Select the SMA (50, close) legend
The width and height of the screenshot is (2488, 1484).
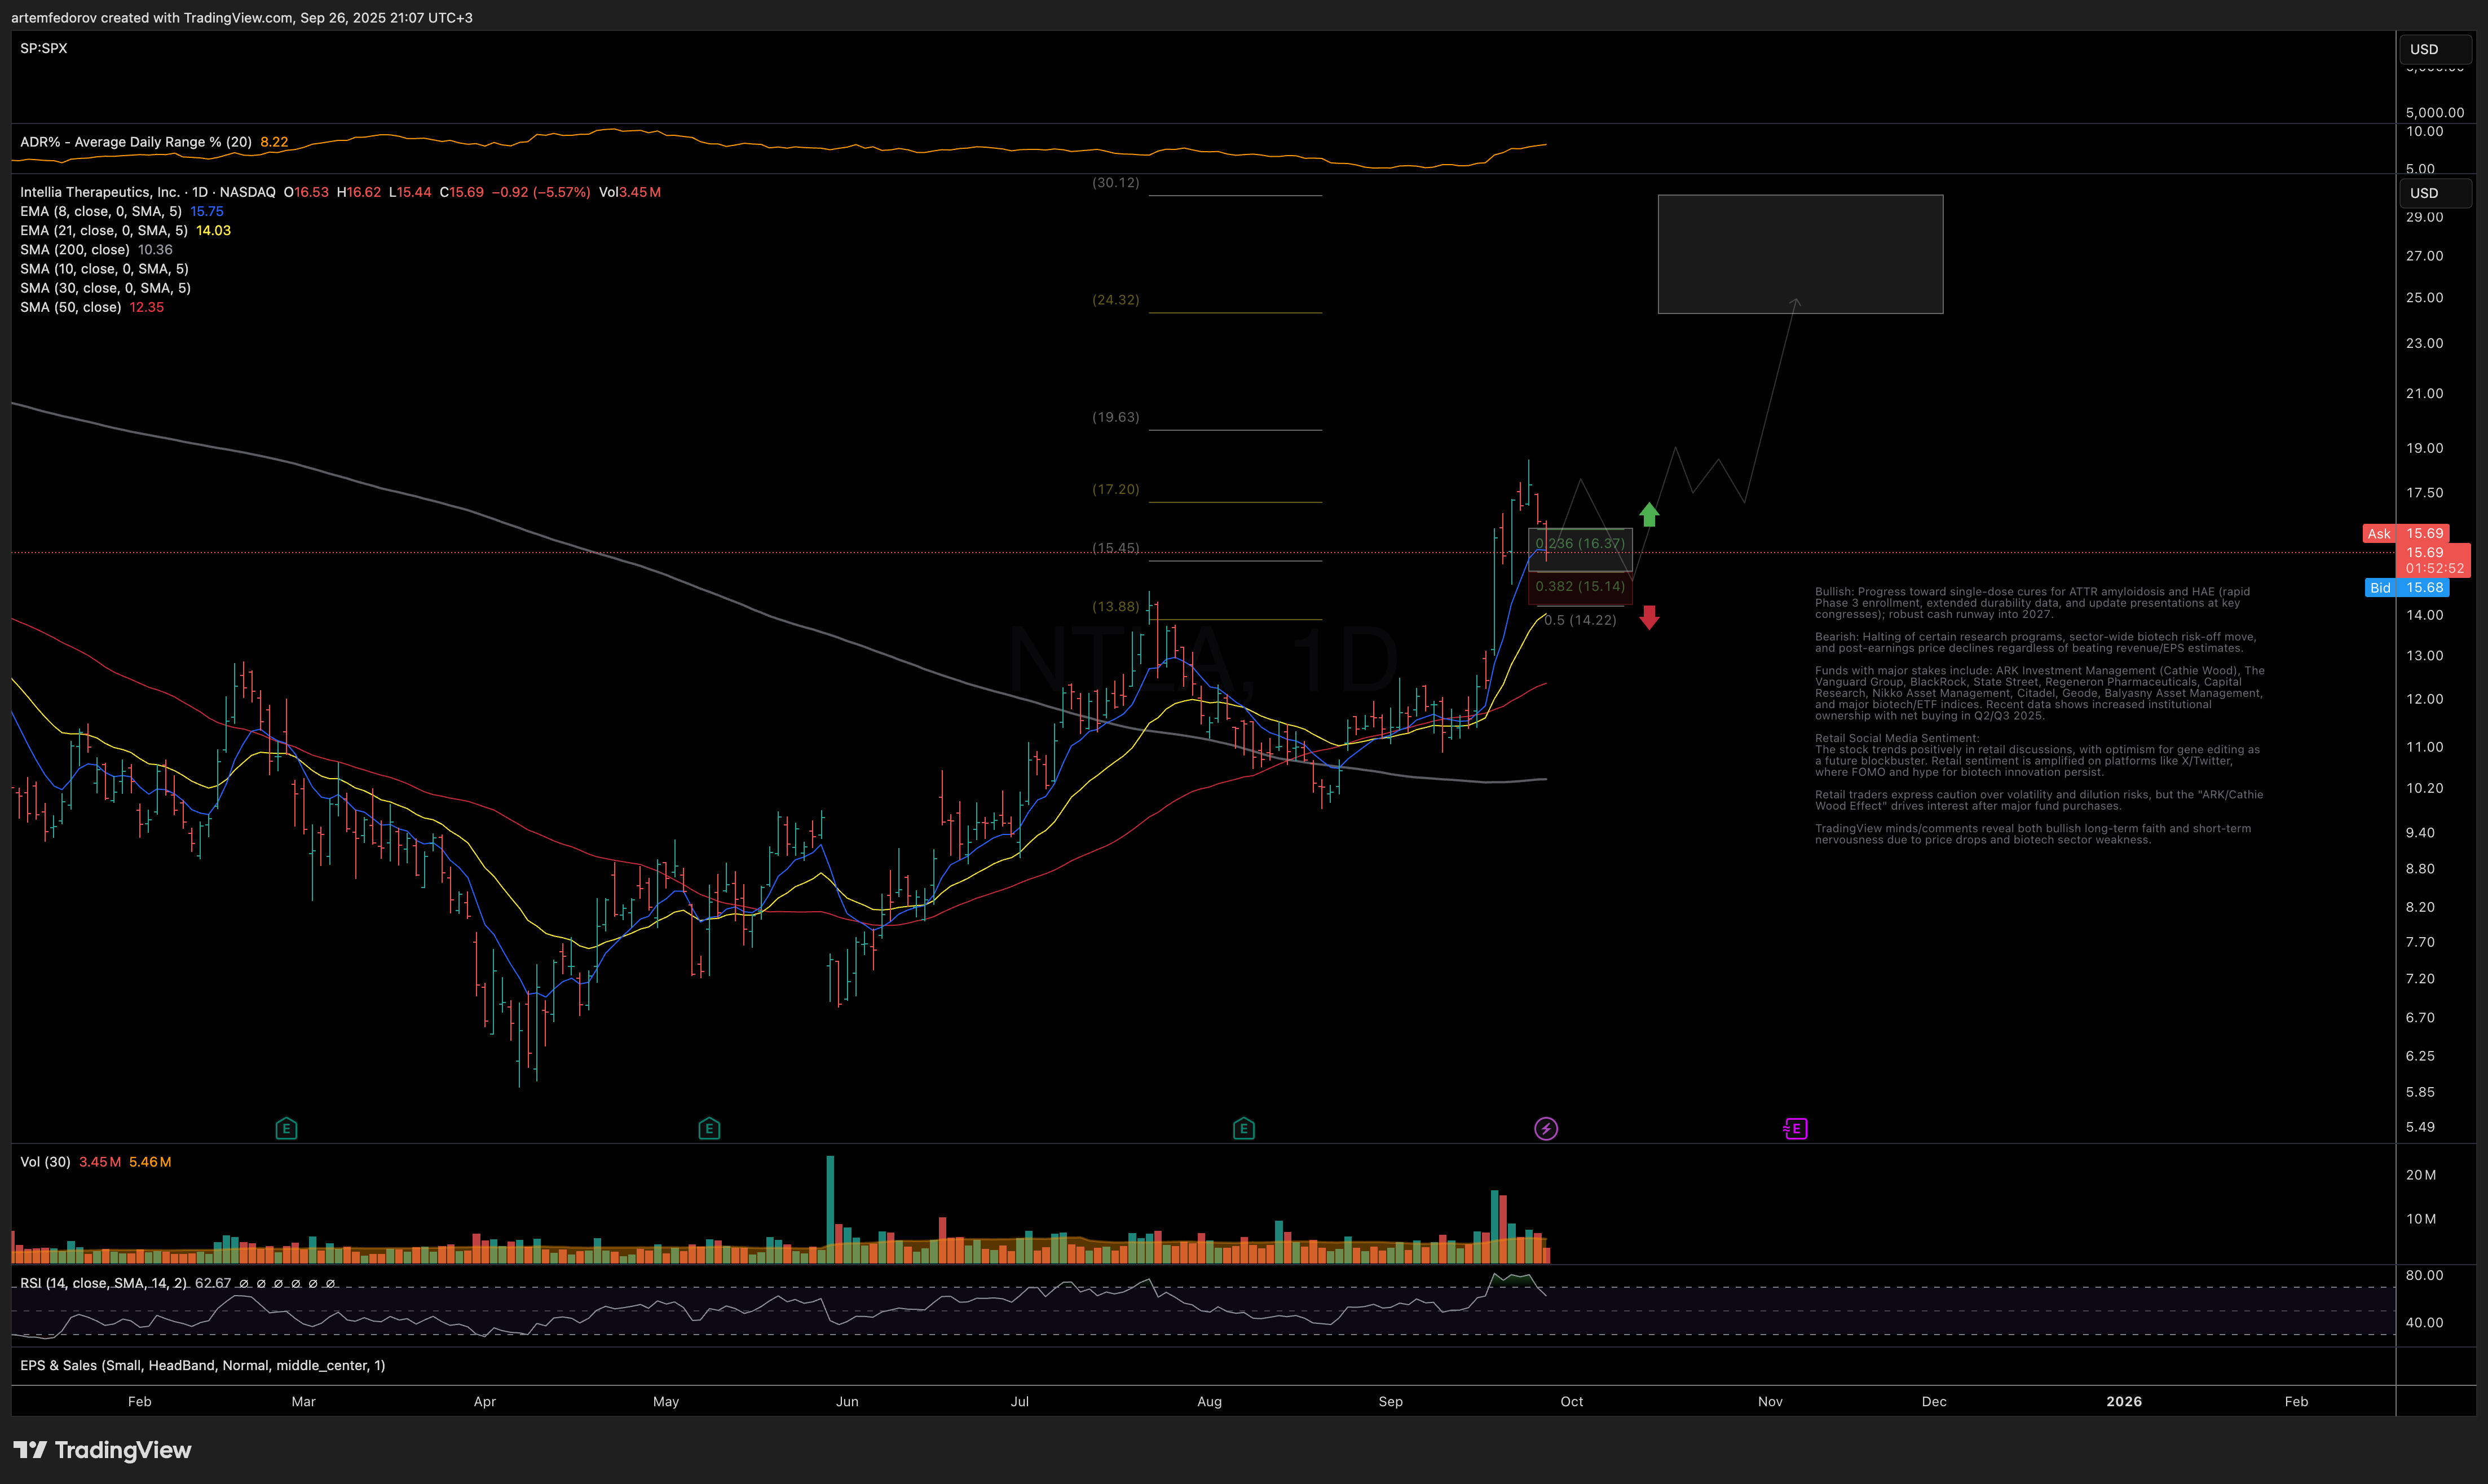(x=71, y=306)
